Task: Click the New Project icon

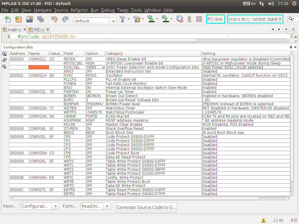Action: click(18, 19)
